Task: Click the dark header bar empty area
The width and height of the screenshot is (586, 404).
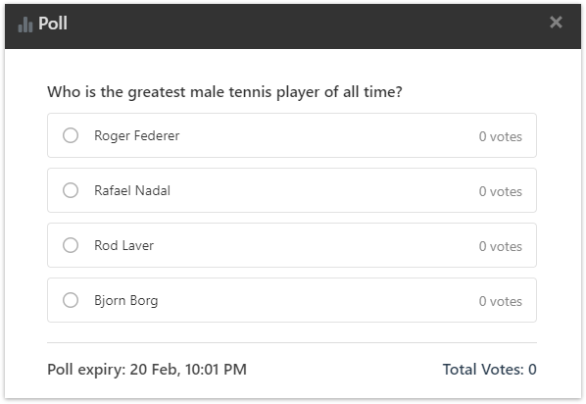Action: (x=299, y=26)
